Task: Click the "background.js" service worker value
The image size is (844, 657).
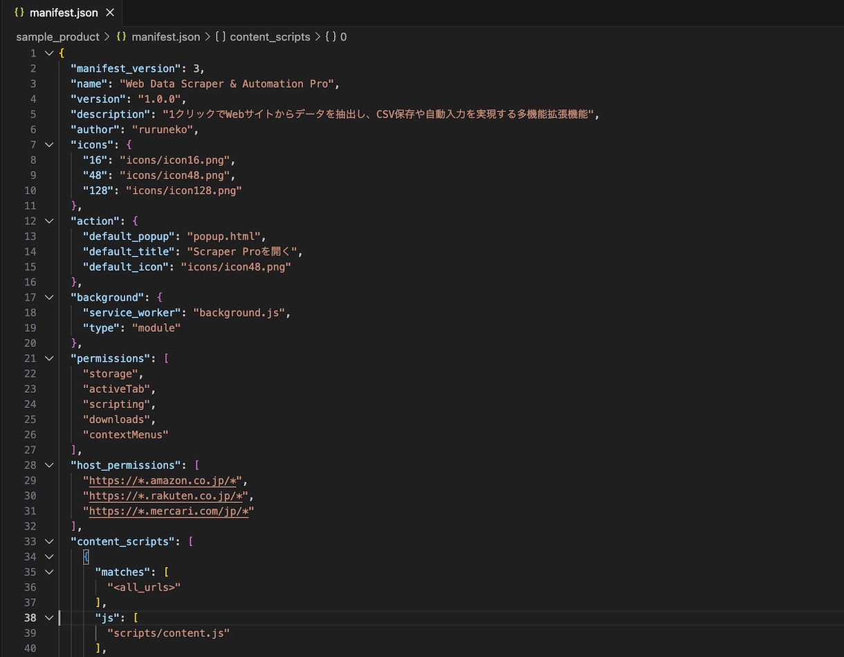Action: pos(239,313)
